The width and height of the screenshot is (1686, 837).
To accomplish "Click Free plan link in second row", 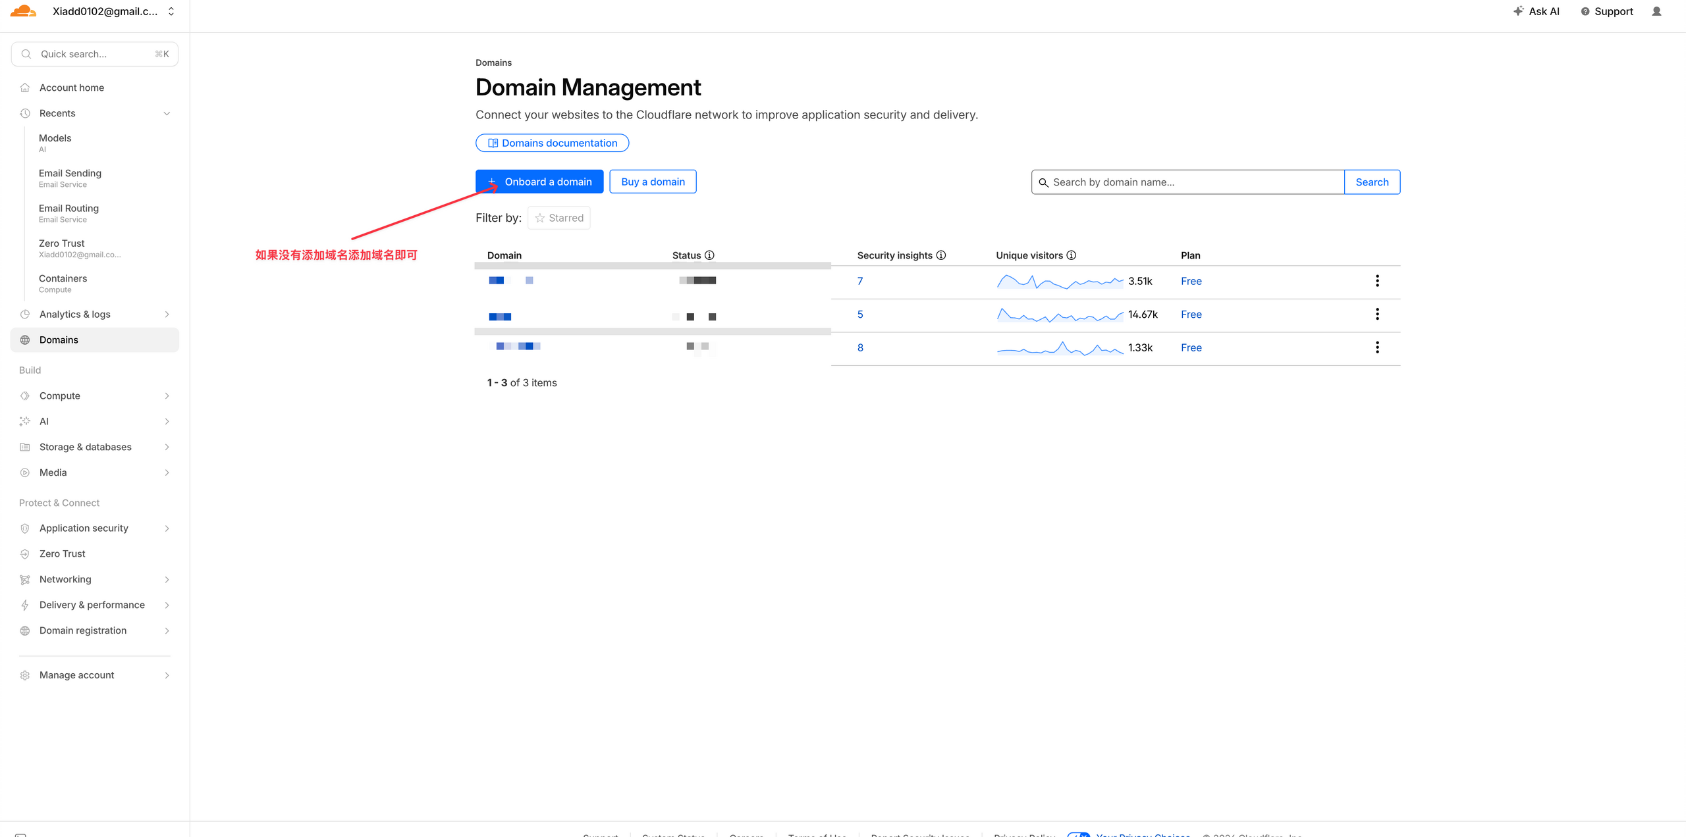I will [1191, 315].
